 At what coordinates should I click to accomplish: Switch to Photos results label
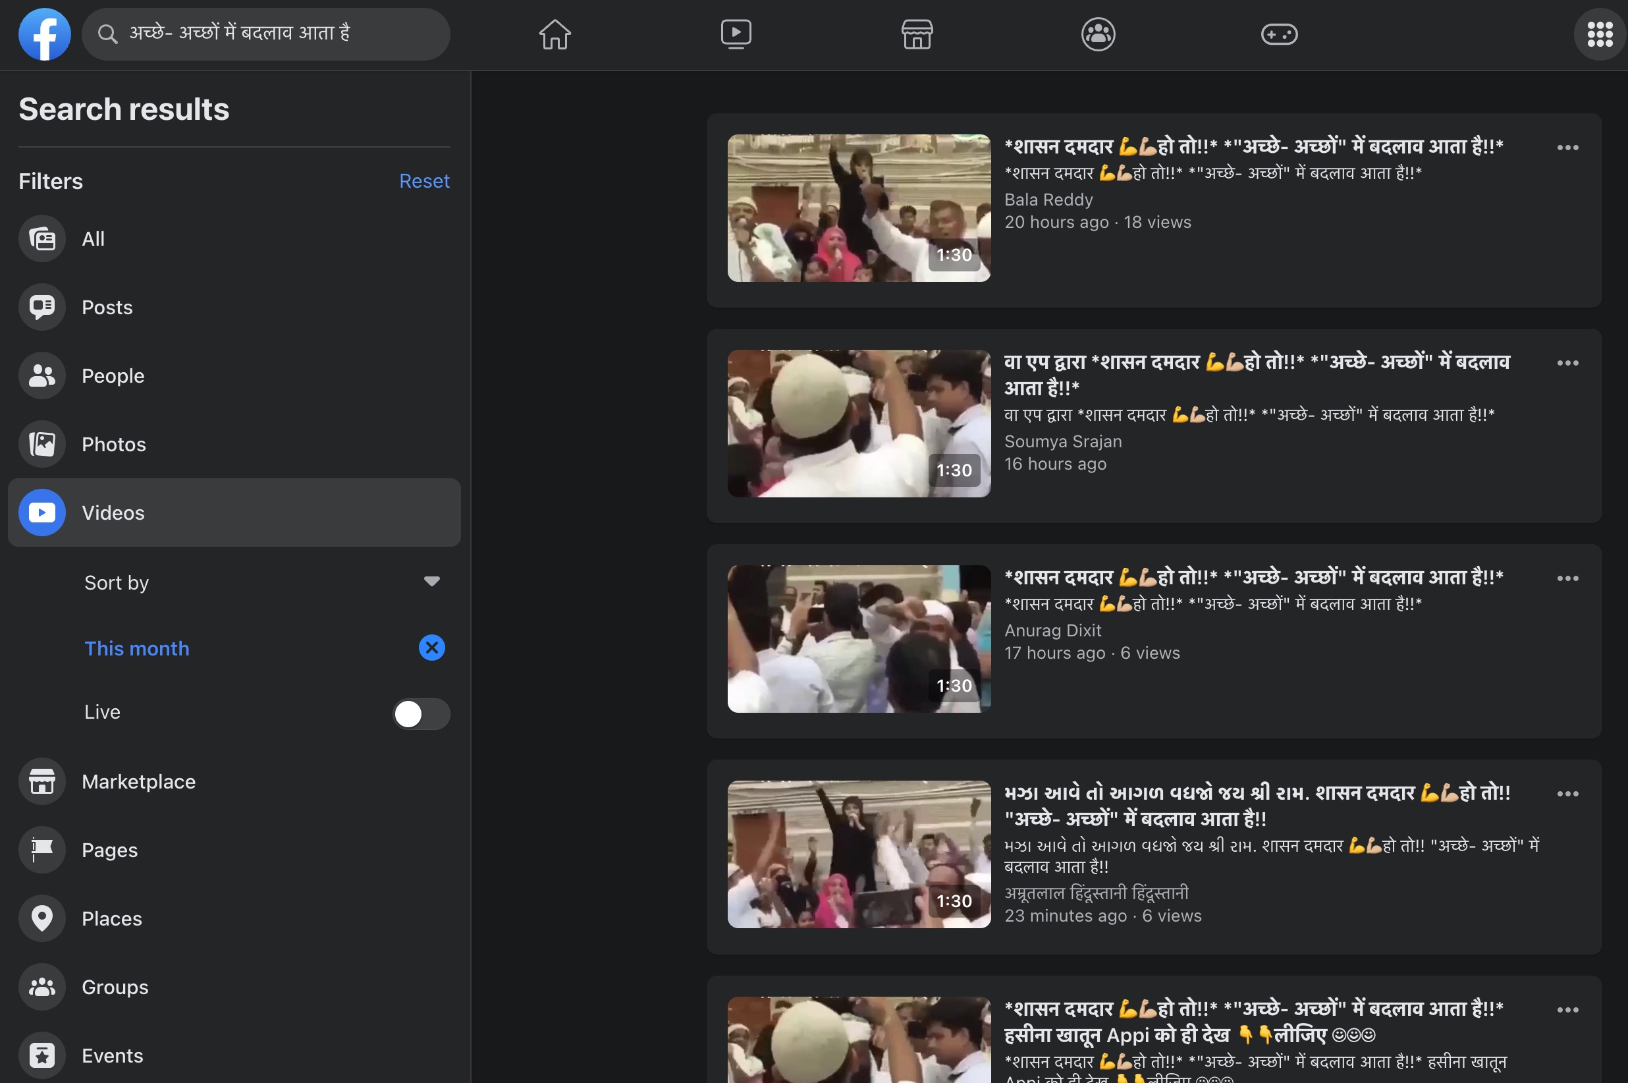pyautogui.click(x=114, y=444)
